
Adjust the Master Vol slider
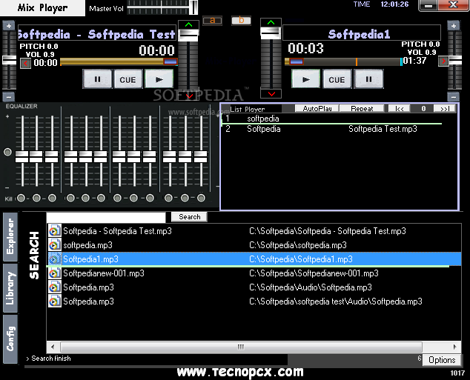(x=162, y=7)
